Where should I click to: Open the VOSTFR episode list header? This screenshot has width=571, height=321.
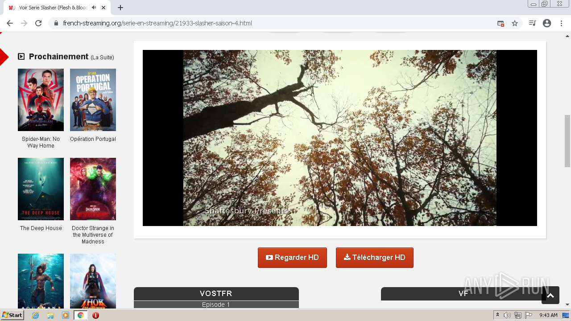[x=216, y=293]
